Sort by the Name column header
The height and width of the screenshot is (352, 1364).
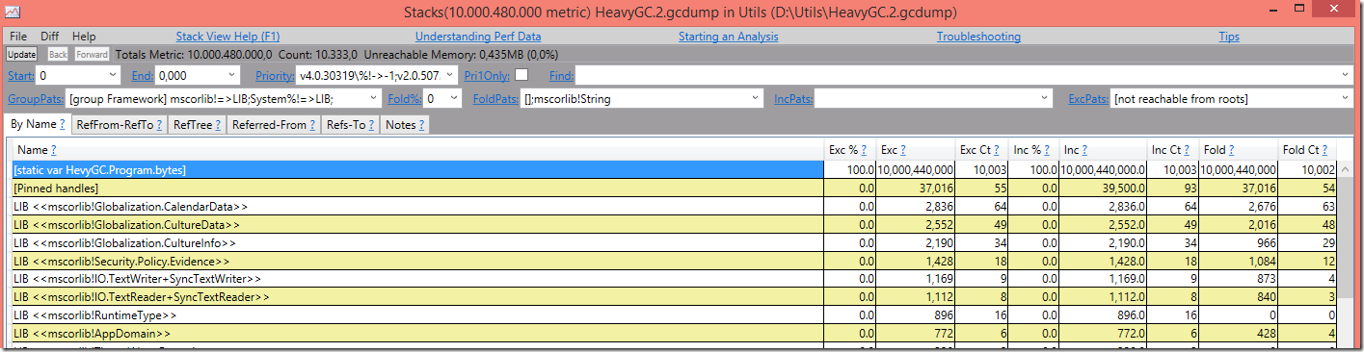click(x=32, y=150)
